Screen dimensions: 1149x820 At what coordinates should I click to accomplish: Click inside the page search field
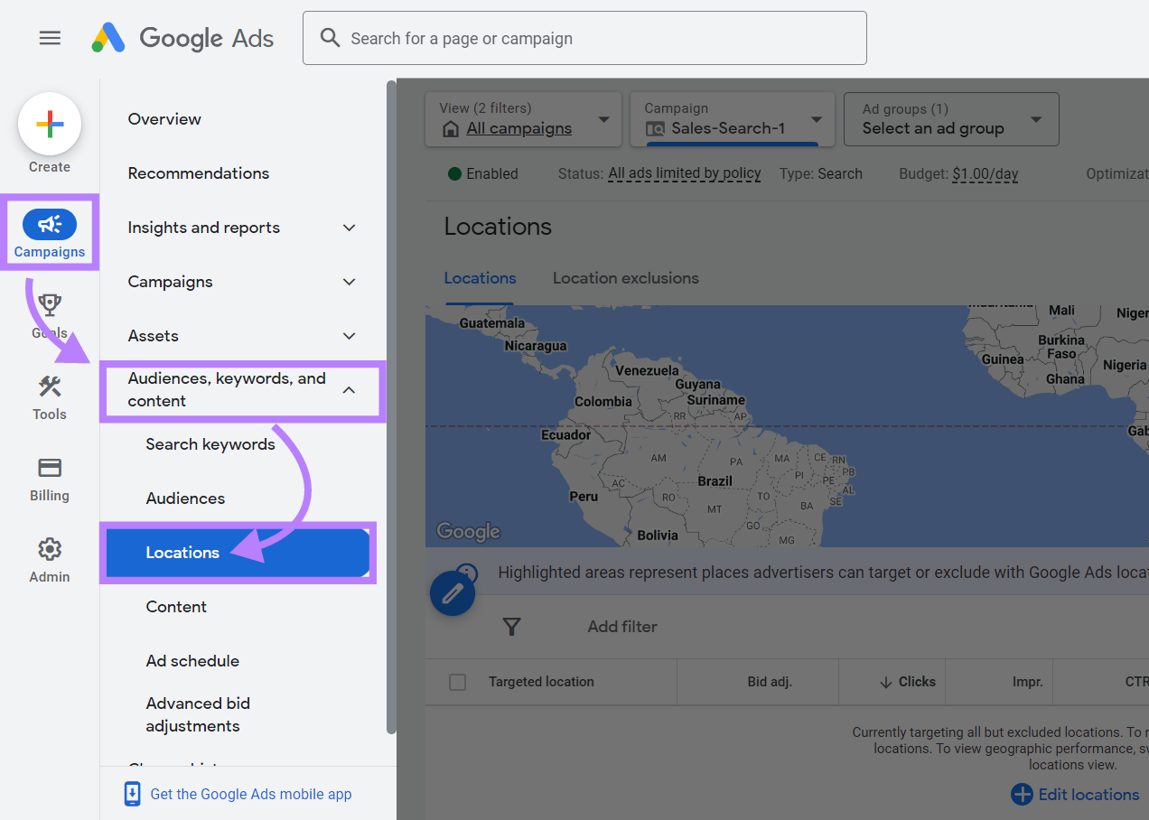[584, 38]
